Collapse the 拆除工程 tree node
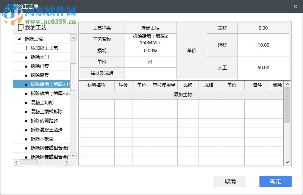This screenshot has height=195, width=303. 19,39
